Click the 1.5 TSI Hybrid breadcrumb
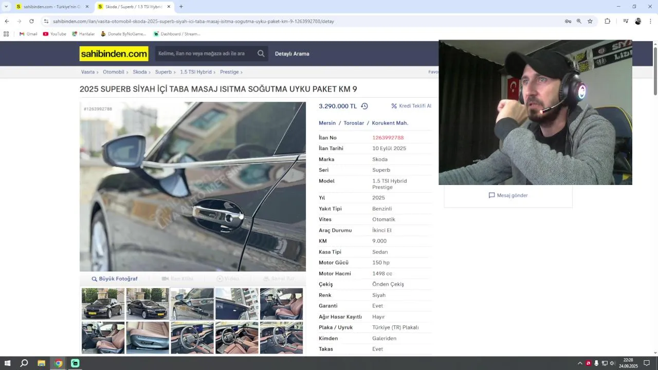The image size is (658, 370). (x=196, y=72)
